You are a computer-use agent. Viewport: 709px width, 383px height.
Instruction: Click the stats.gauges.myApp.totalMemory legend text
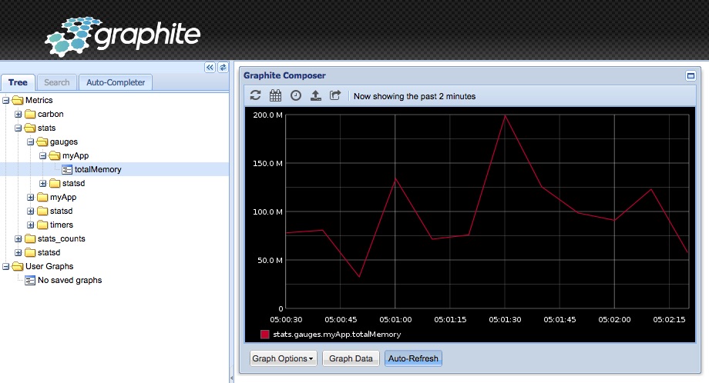point(337,335)
